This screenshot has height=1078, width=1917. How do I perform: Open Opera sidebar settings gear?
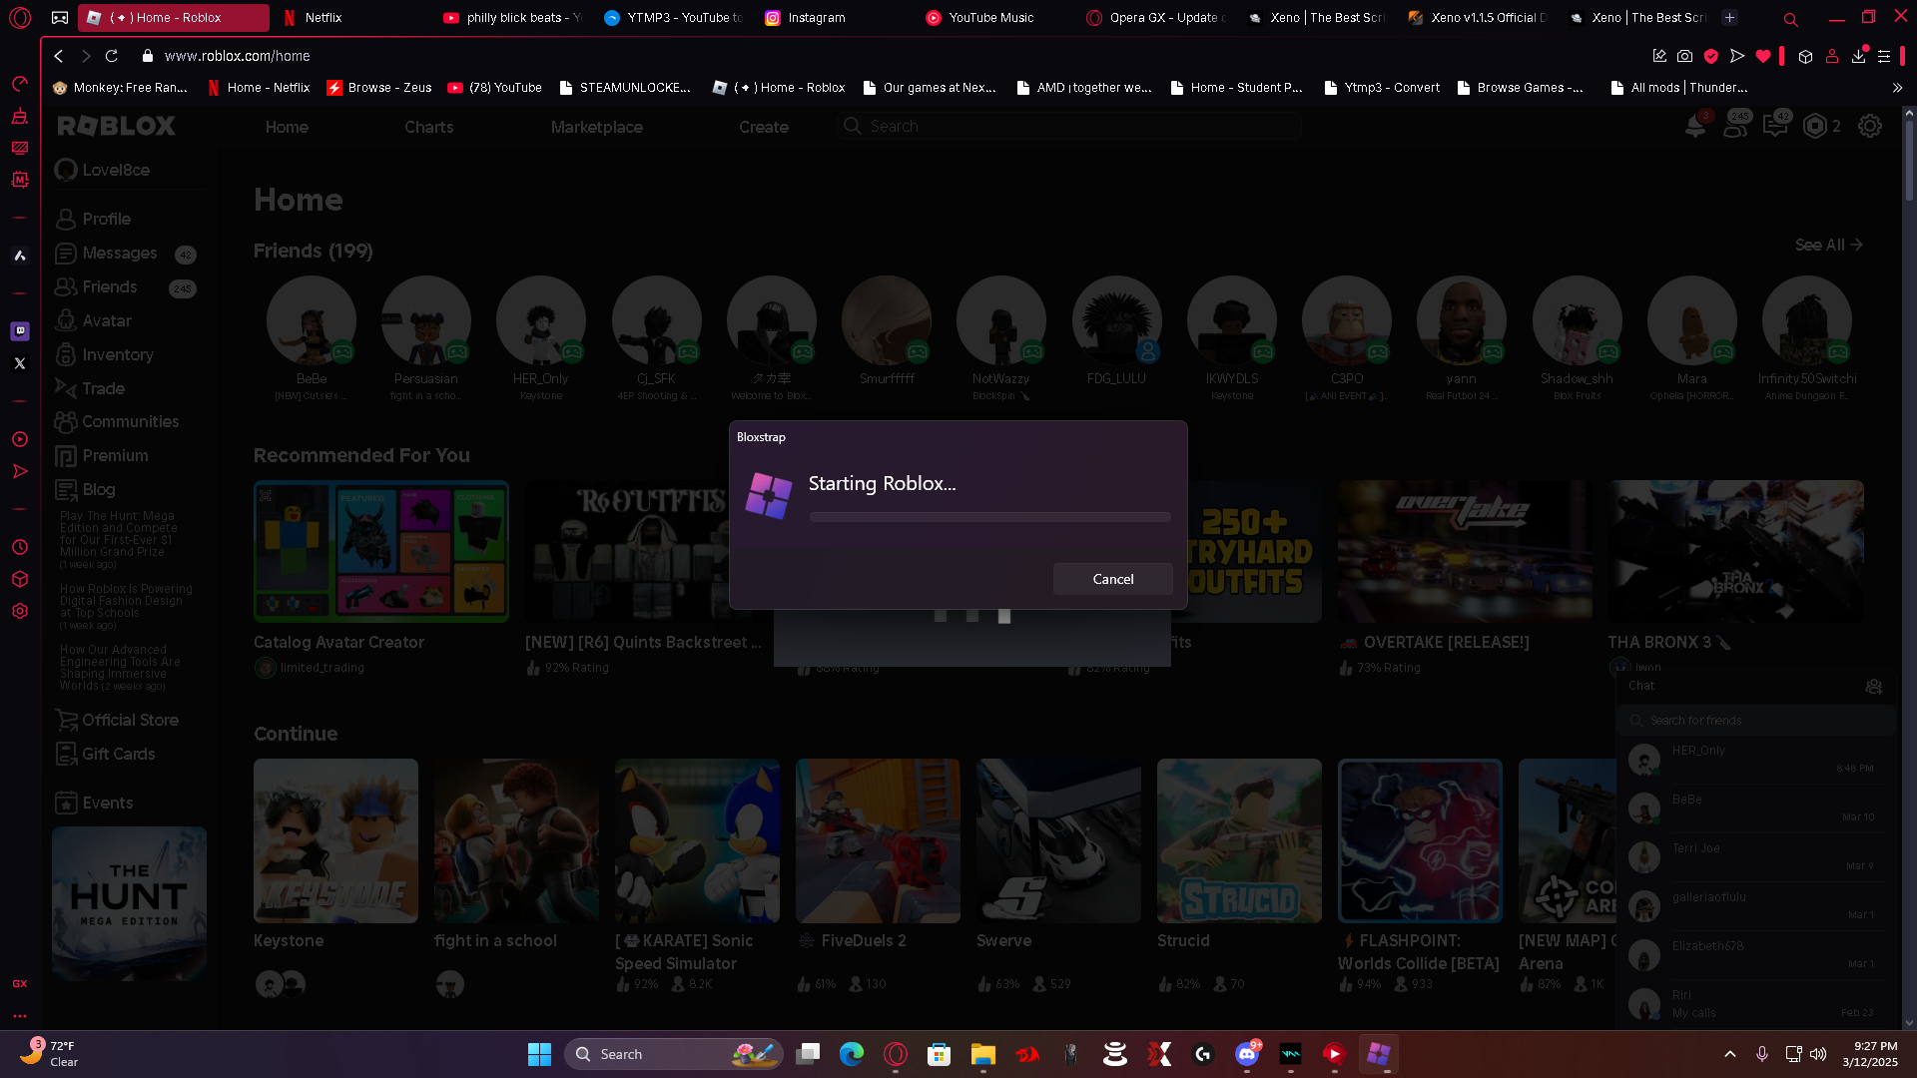[x=20, y=611]
